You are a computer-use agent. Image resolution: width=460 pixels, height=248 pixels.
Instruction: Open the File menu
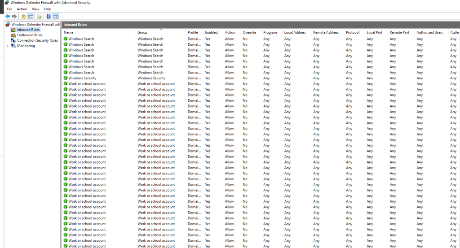(x=9, y=9)
